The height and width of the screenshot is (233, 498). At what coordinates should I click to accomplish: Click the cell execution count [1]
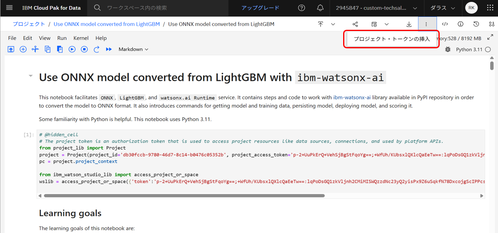[29, 135]
